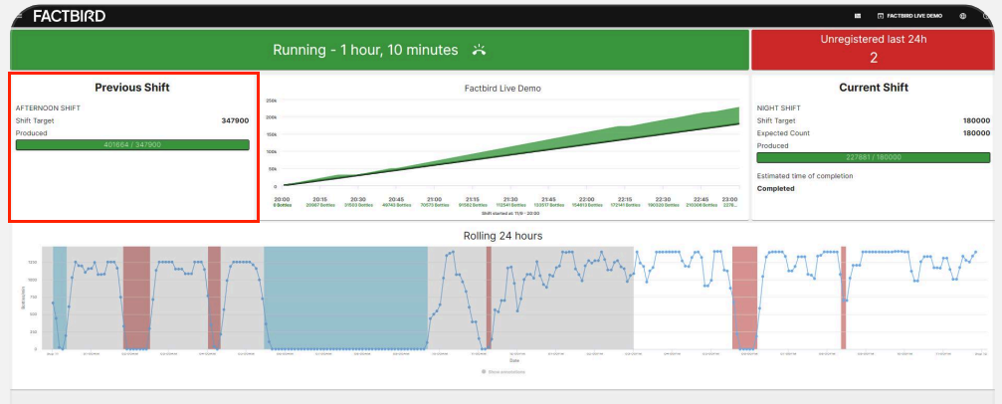Screen dimensions: 1002x404
Task: Click the Rolling 24 hours chart title
Action: tap(502, 236)
